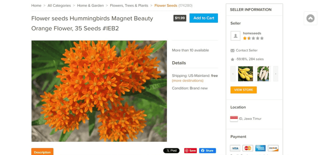Add the flower seeds to cart
This screenshot has height=155, width=324.
pyautogui.click(x=203, y=18)
